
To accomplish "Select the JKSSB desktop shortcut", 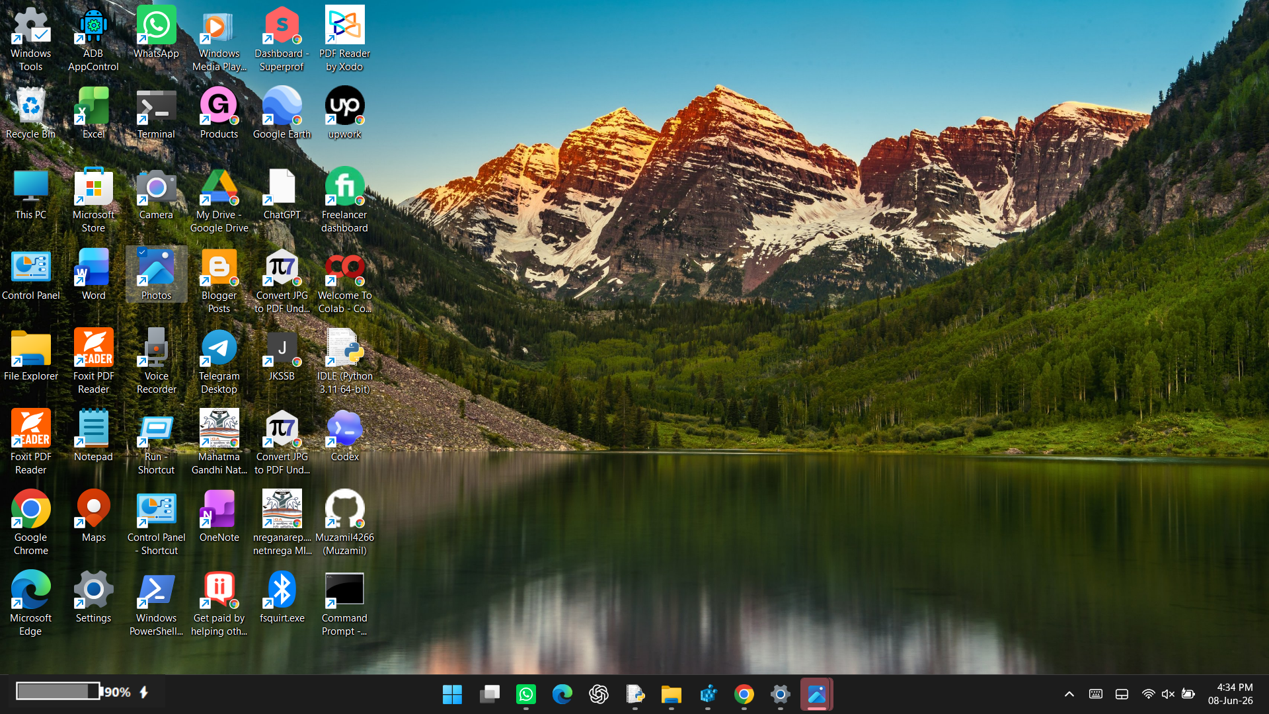I will [282, 356].
